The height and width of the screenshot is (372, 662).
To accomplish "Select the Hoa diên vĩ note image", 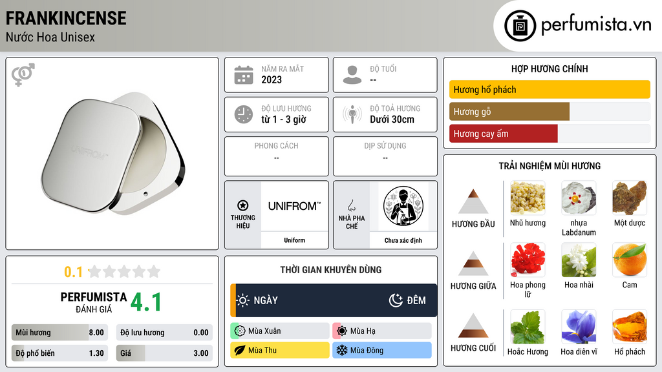I will 579,327.
